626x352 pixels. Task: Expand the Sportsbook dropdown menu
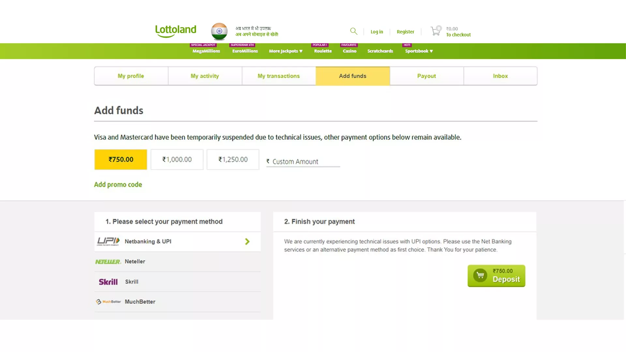419,51
